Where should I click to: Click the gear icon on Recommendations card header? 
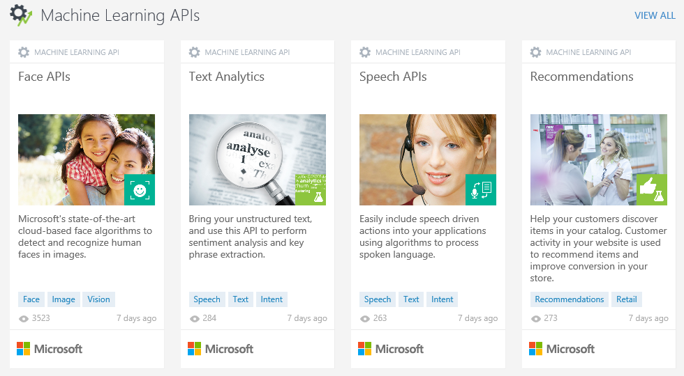(536, 52)
